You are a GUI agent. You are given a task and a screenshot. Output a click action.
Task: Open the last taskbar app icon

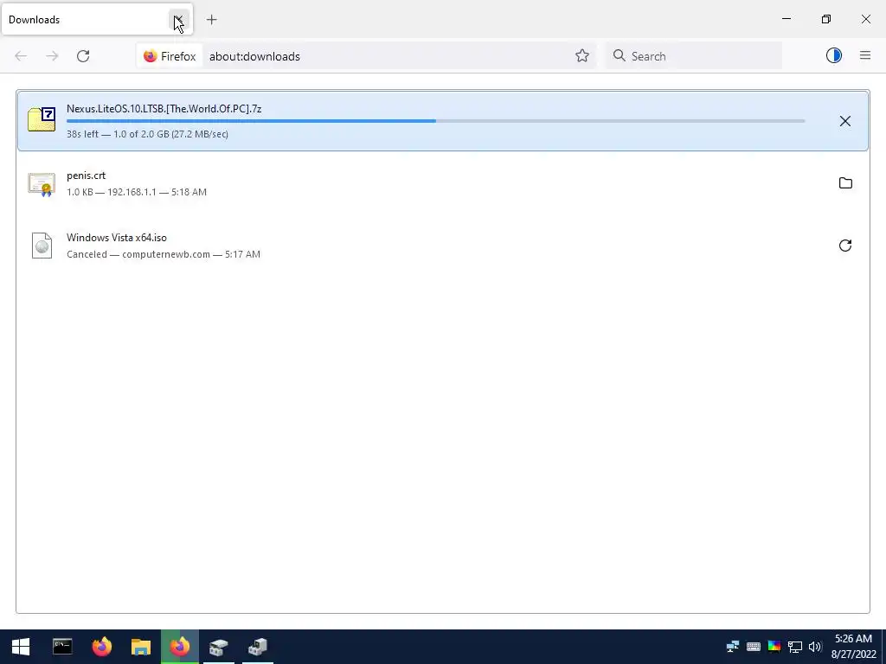point(258,647)
